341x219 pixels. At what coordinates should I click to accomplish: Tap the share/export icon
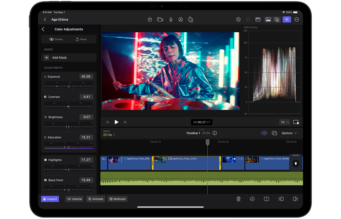(191, 19)
